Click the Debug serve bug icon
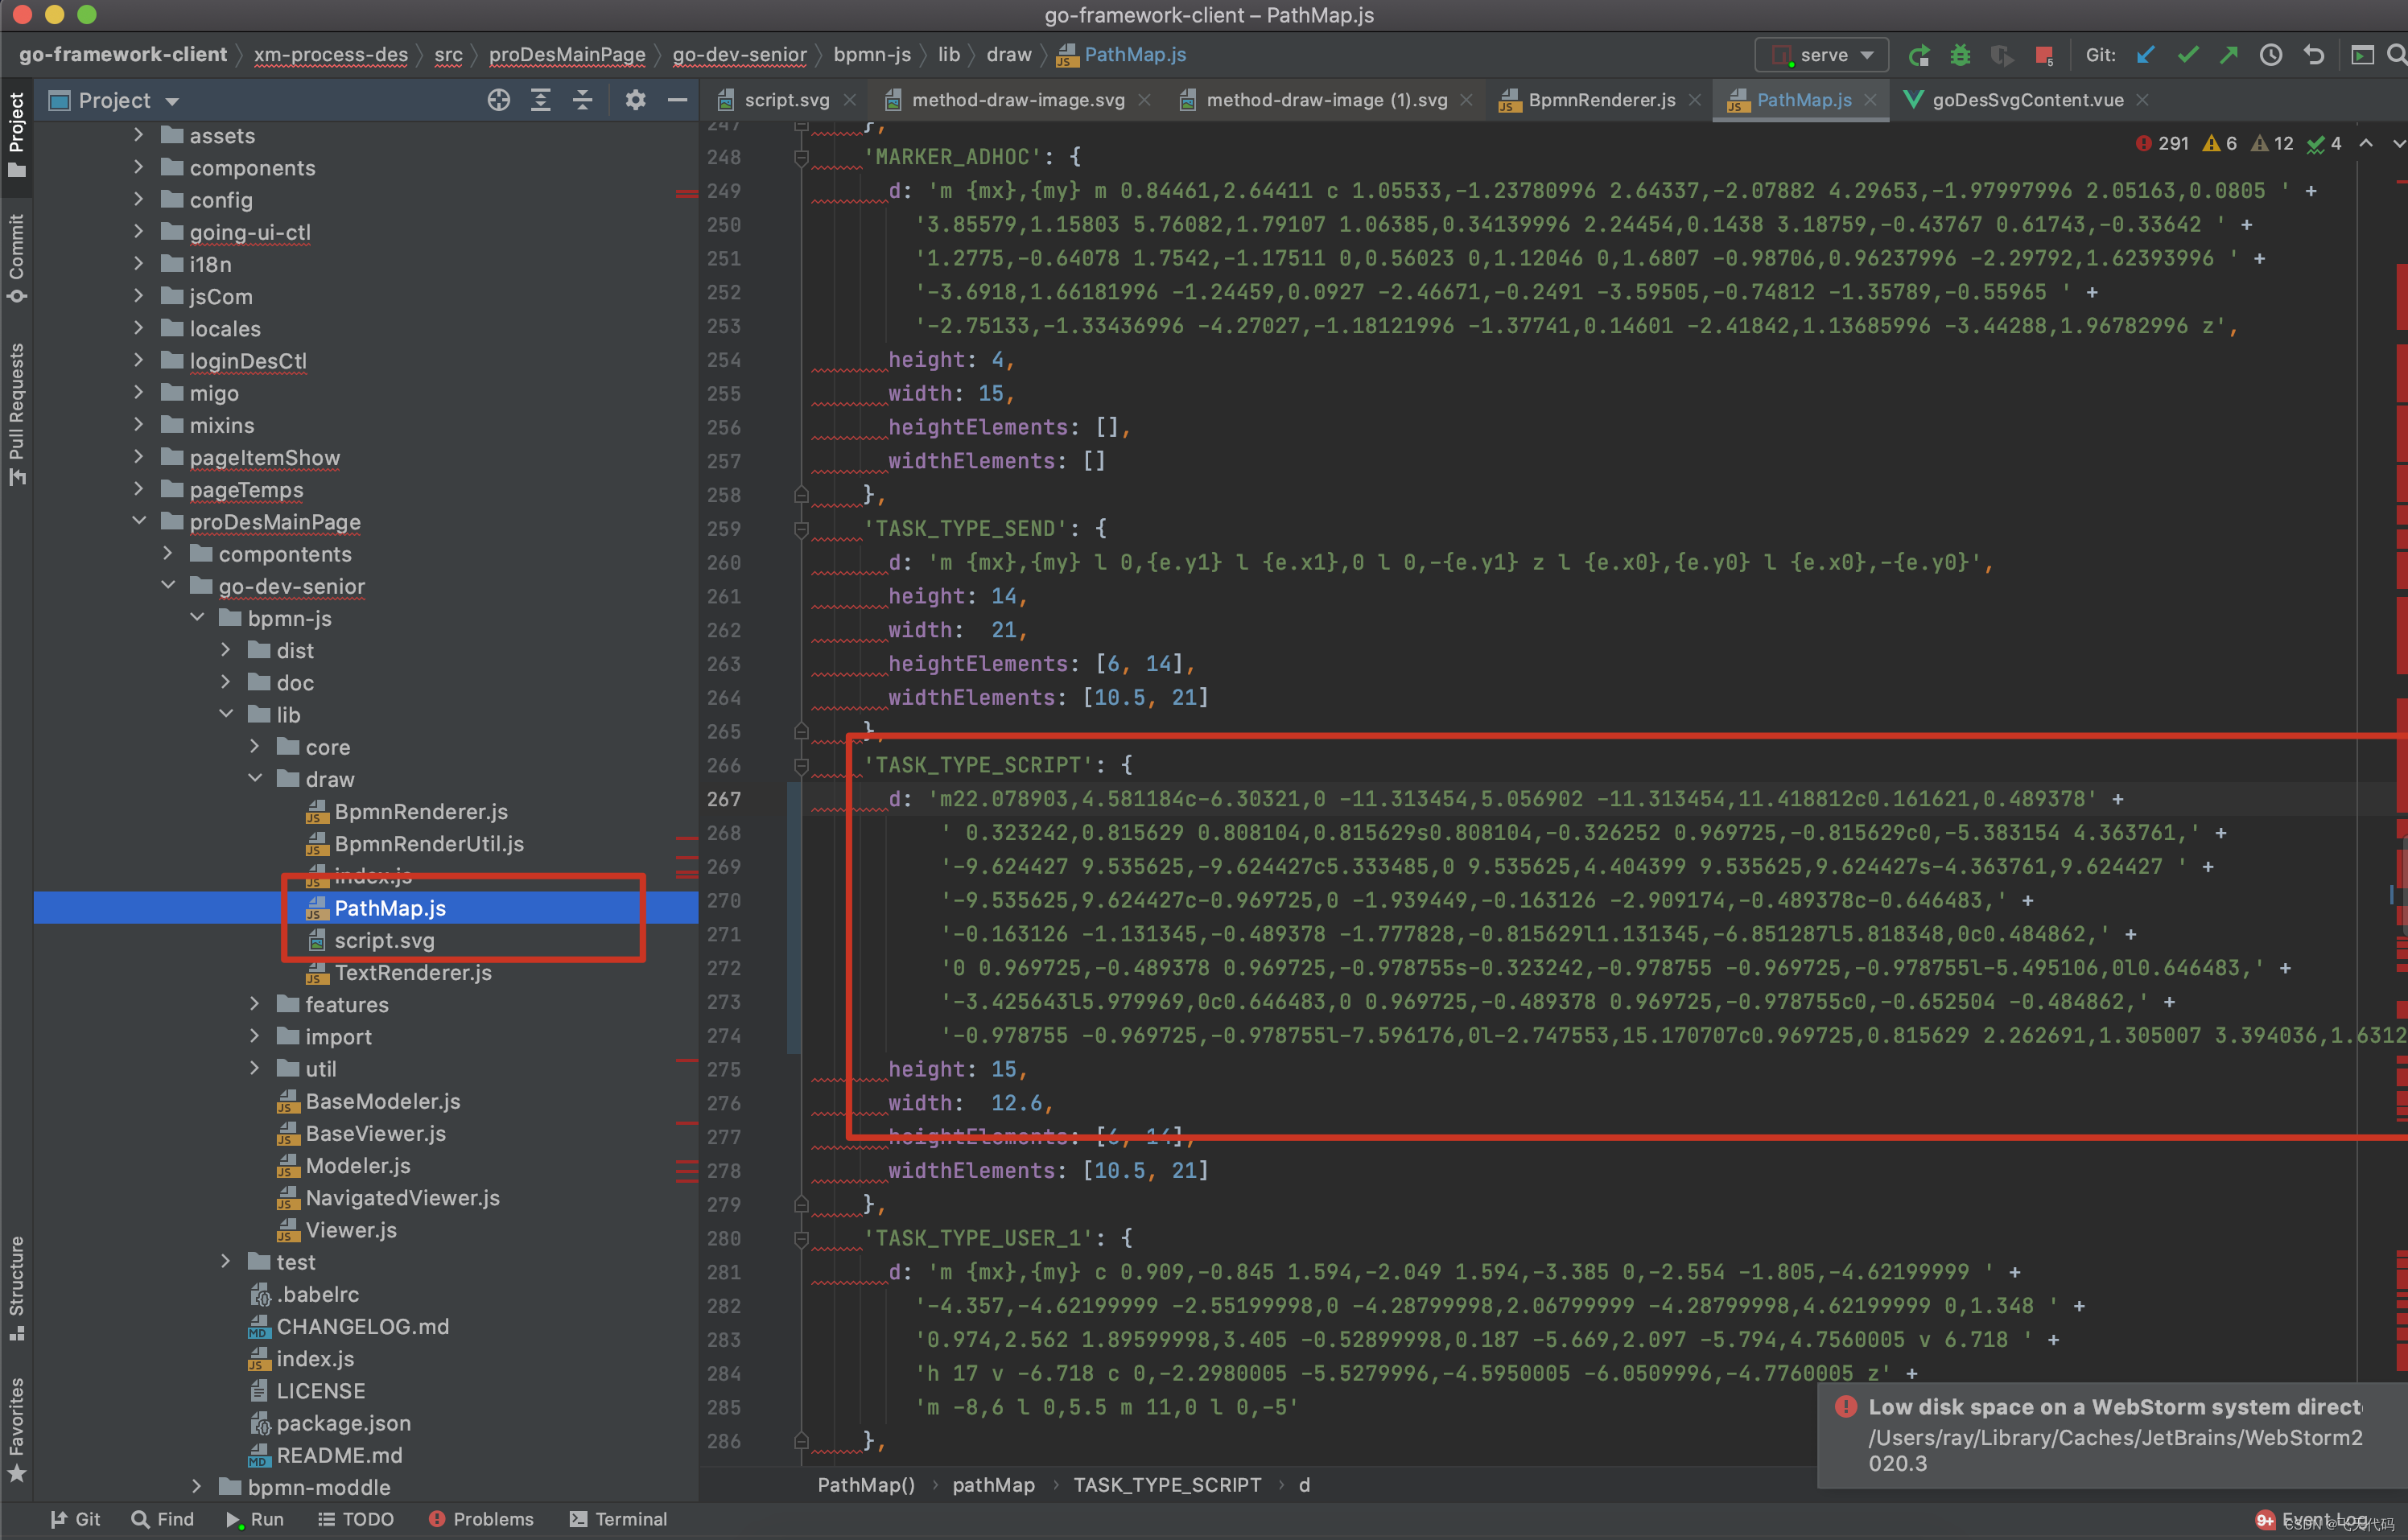2408x1540 pixels. (1960, 55)
